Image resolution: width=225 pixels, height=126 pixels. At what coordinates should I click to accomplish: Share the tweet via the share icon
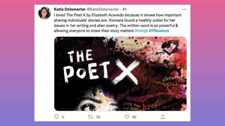[x=163, y=117]
